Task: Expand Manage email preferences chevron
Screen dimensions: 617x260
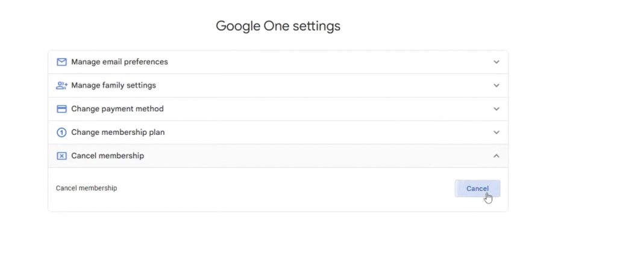Action: [x=496, y=62]
